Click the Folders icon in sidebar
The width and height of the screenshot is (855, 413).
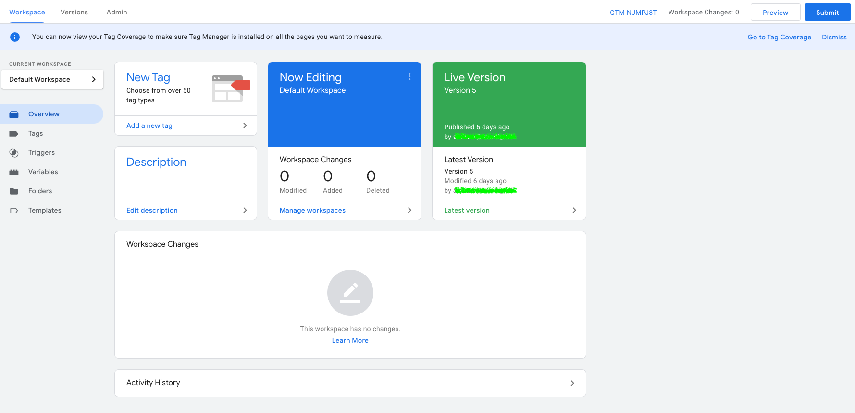click(x=14, y=191)
